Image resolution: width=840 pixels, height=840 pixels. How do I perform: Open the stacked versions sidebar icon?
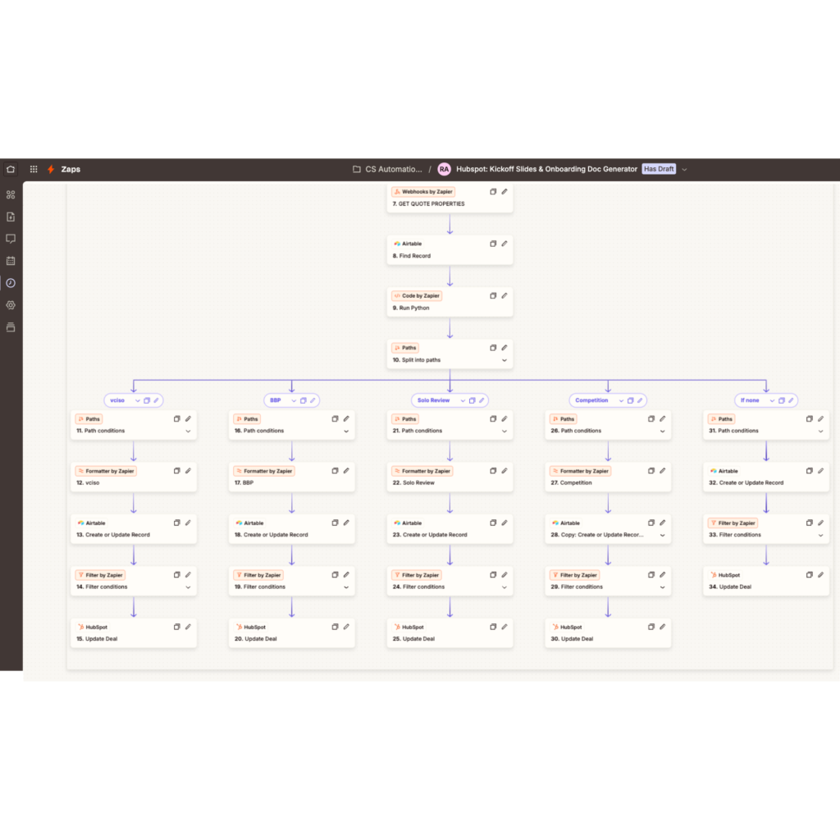point(11,327)
